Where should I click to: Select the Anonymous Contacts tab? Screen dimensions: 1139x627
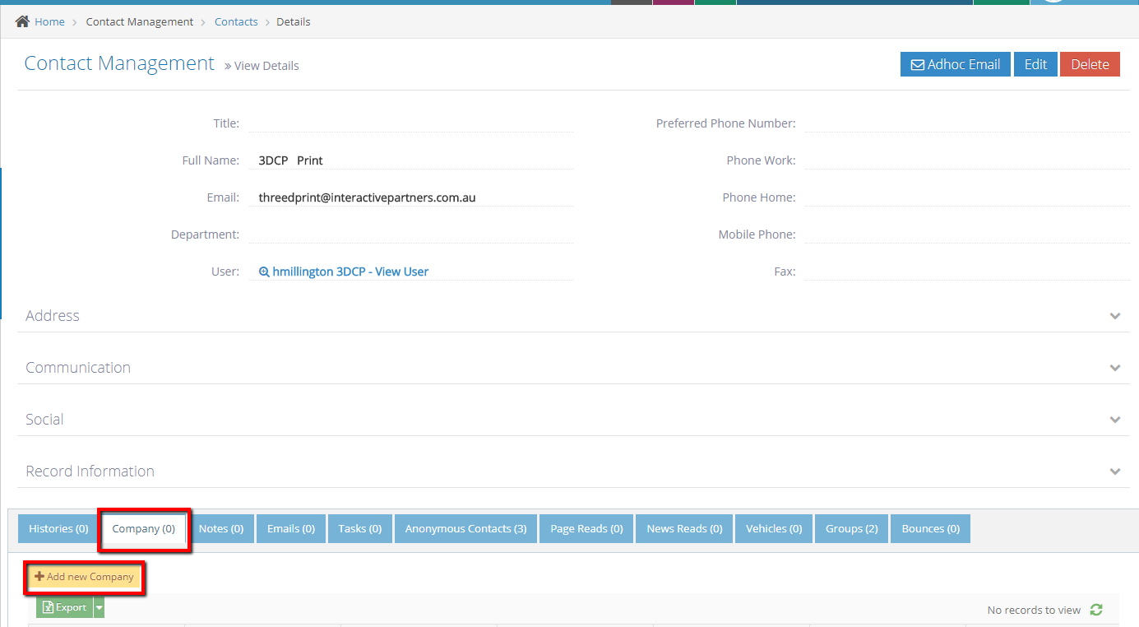465,528
